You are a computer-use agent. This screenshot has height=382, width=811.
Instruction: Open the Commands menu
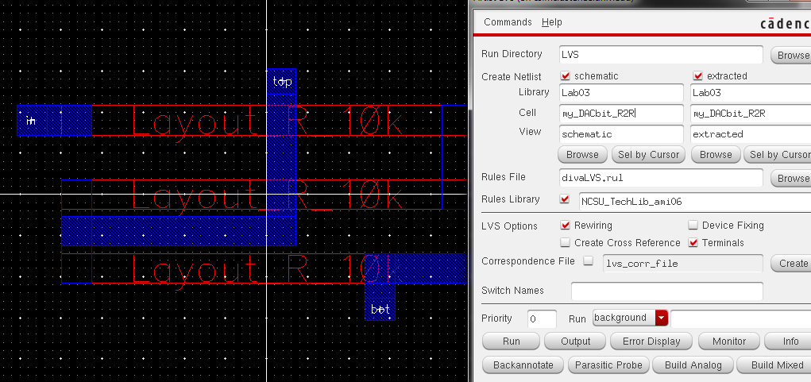coord(508,22)
